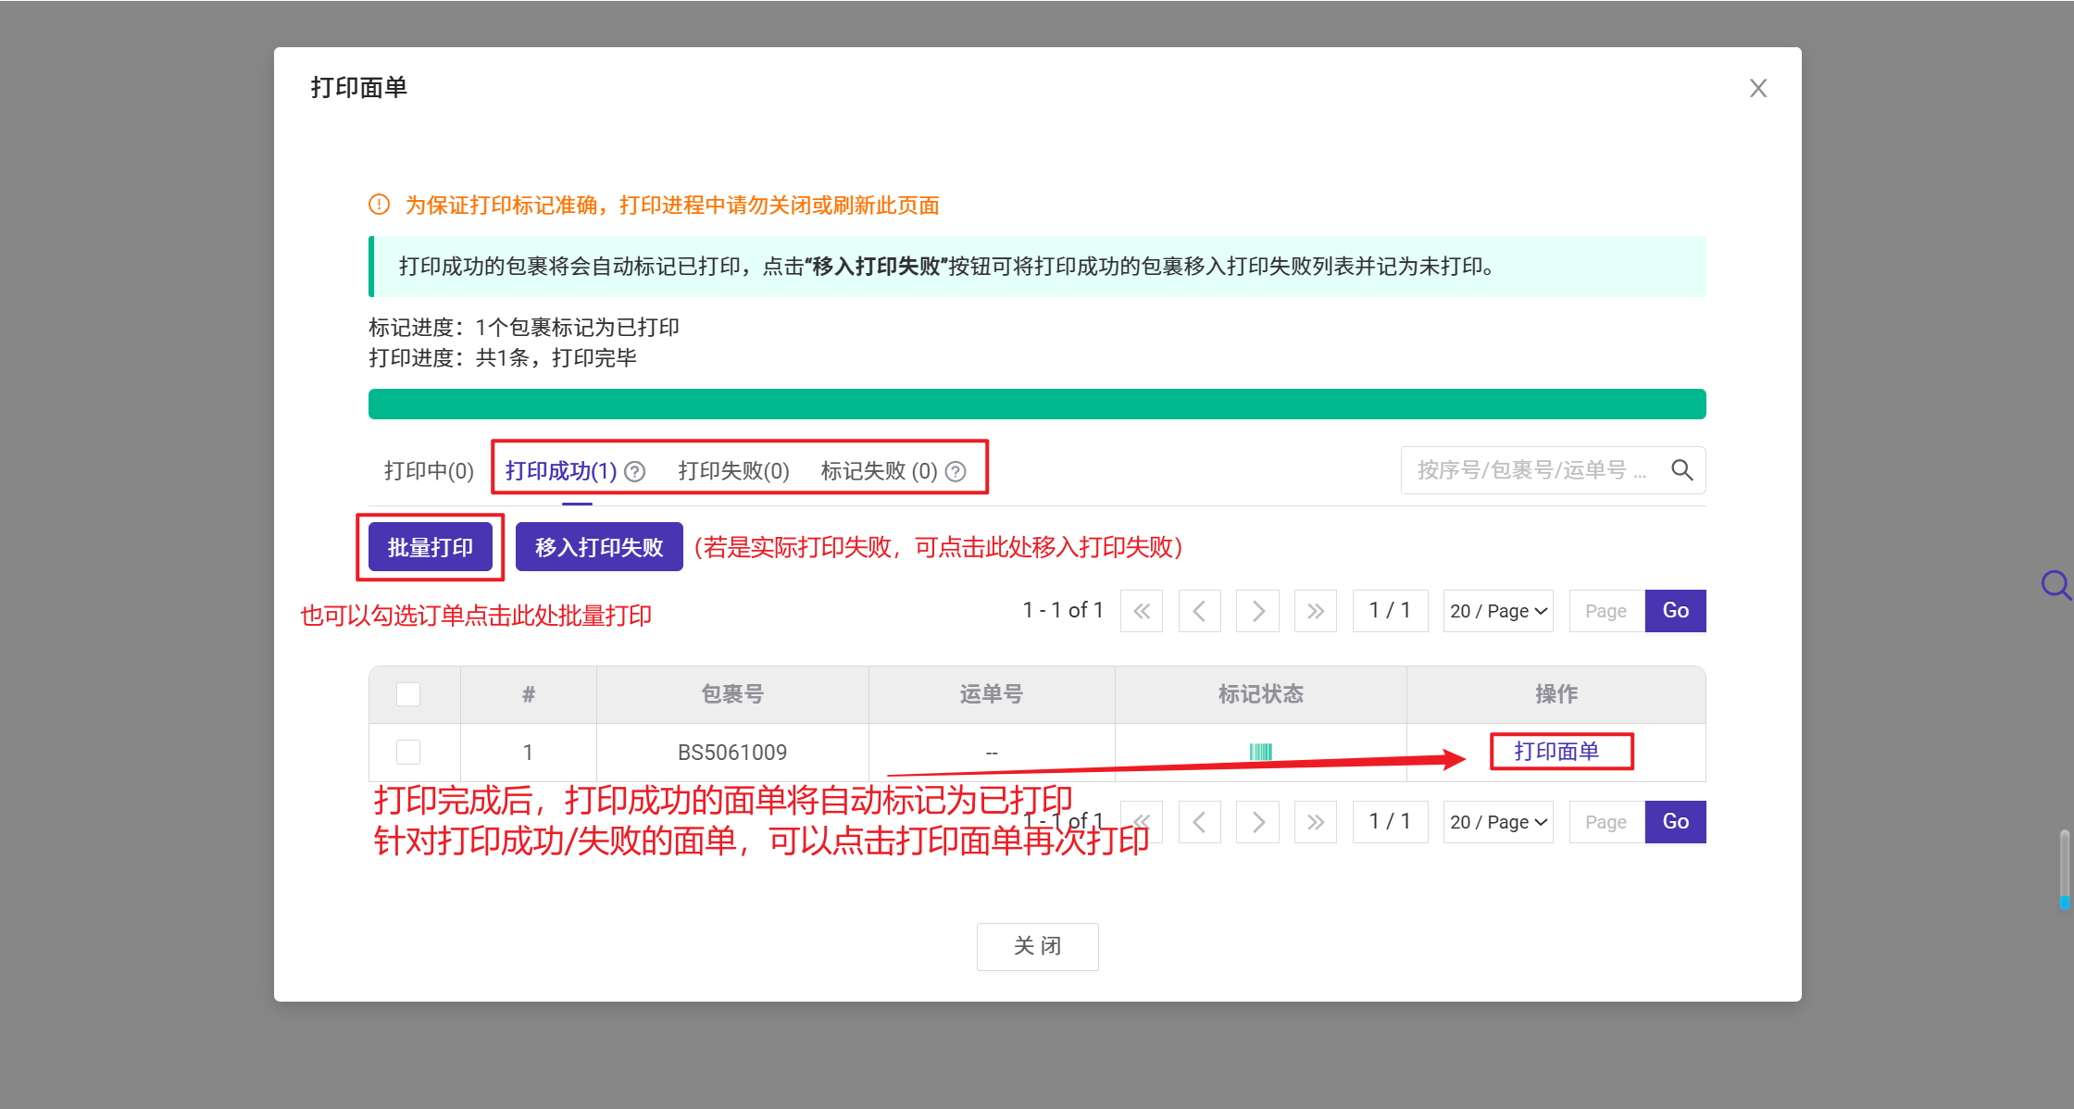Click the 移入打印失败 button
The image size is (2074, 1109).
click(x=599, y=547)
